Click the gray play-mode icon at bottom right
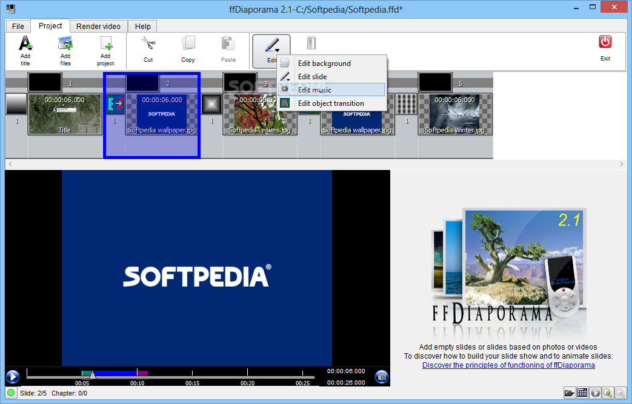Viewport: 632px width, 404px height. coord(595,393)
